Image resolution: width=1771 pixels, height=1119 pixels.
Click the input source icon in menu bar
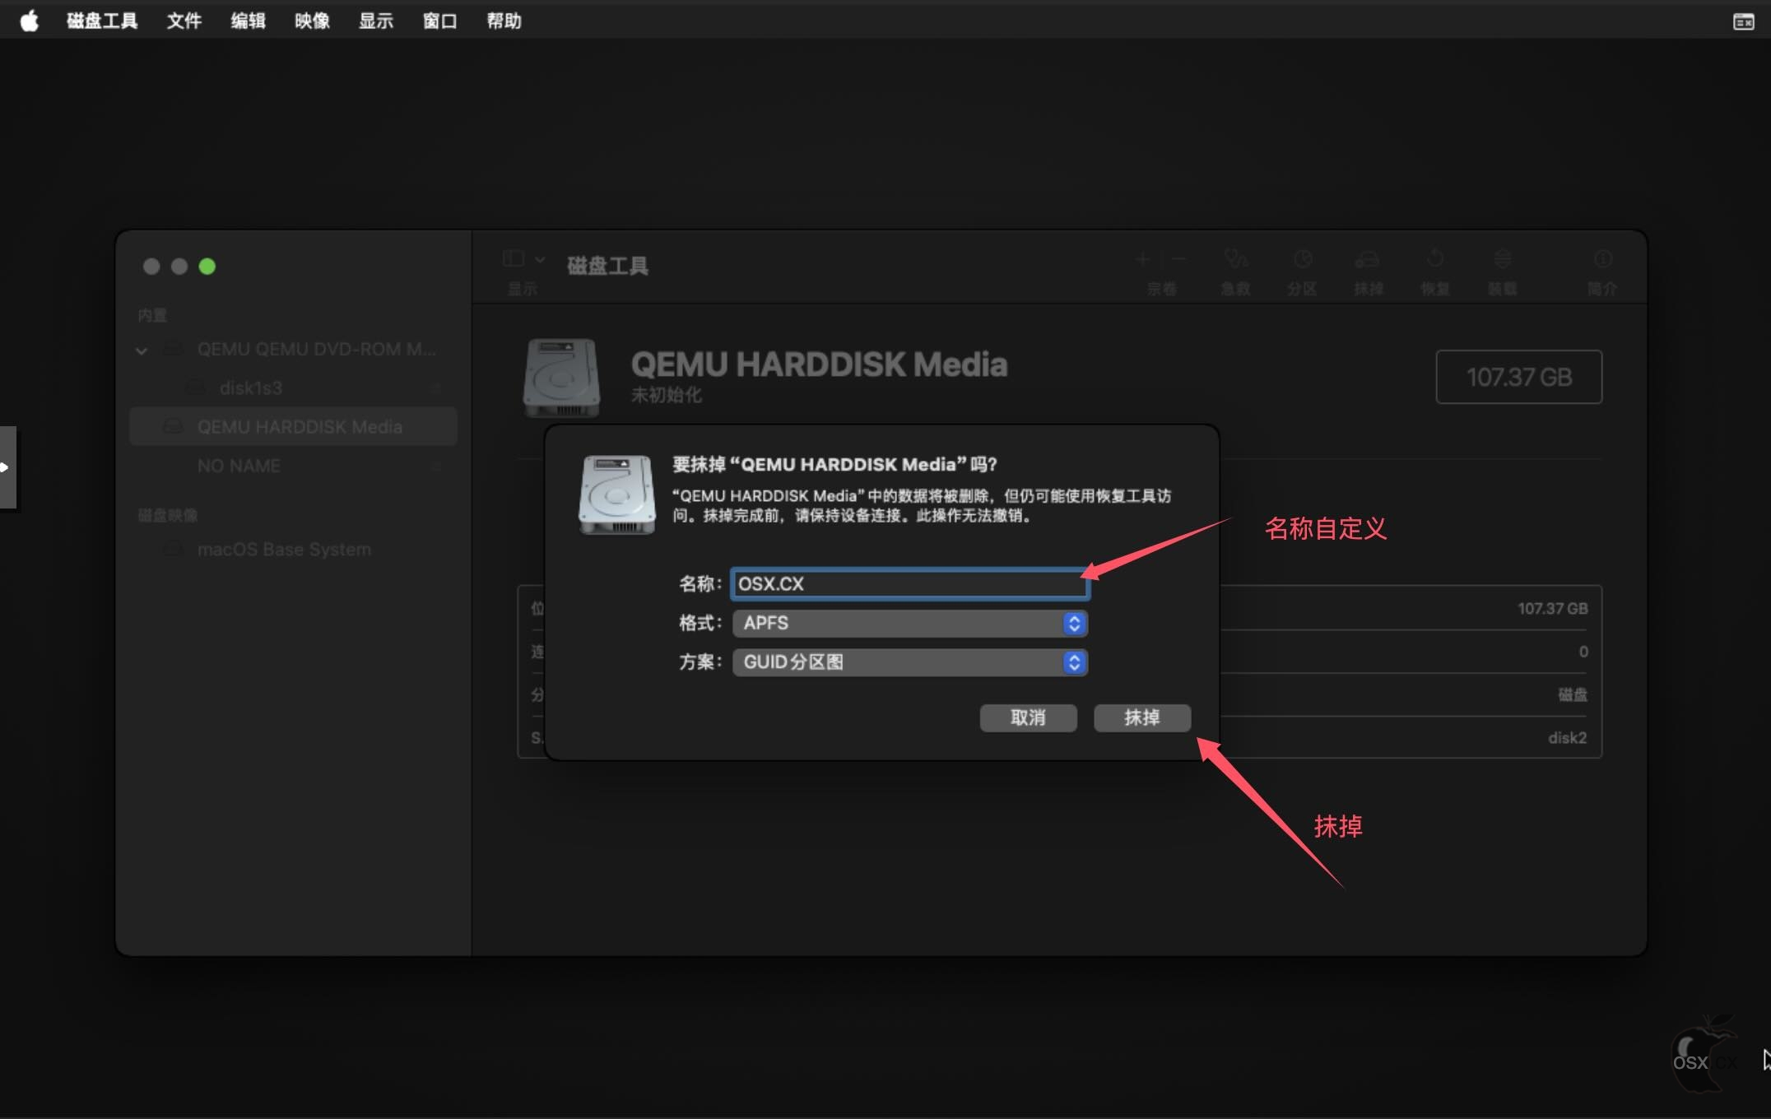(1743, 21)
